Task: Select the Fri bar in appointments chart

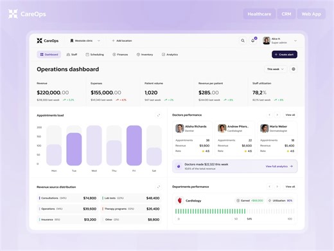Action: click(134, 145)
